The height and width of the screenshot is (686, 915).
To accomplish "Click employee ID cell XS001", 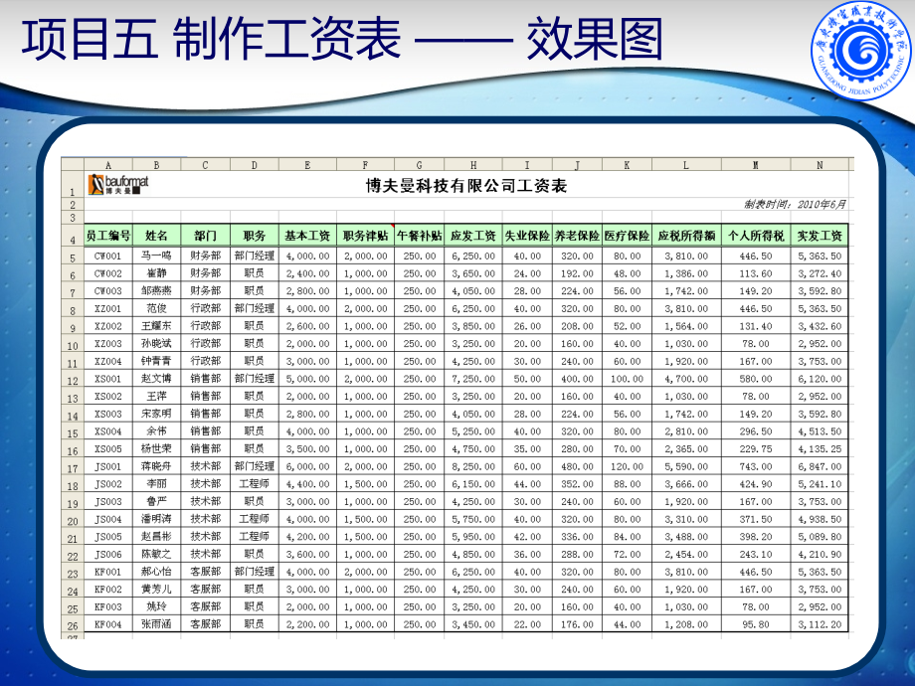I will (x=108, y=379).
